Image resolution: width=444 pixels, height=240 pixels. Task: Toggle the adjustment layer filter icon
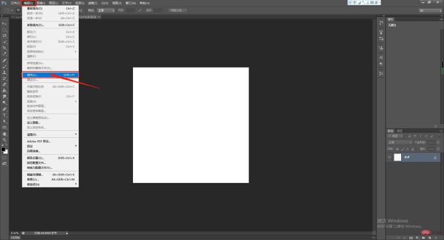coord(415,136)
